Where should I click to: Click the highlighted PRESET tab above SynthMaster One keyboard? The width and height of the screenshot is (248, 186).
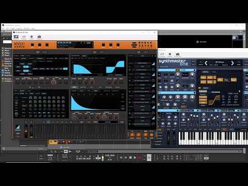tap(224, 129)
